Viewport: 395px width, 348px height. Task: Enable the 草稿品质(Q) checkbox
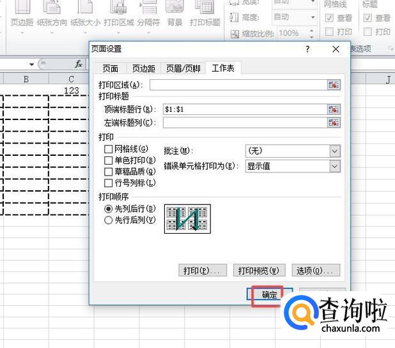click(108, 172)
